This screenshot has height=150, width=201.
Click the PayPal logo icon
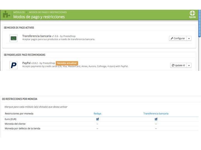13,65
